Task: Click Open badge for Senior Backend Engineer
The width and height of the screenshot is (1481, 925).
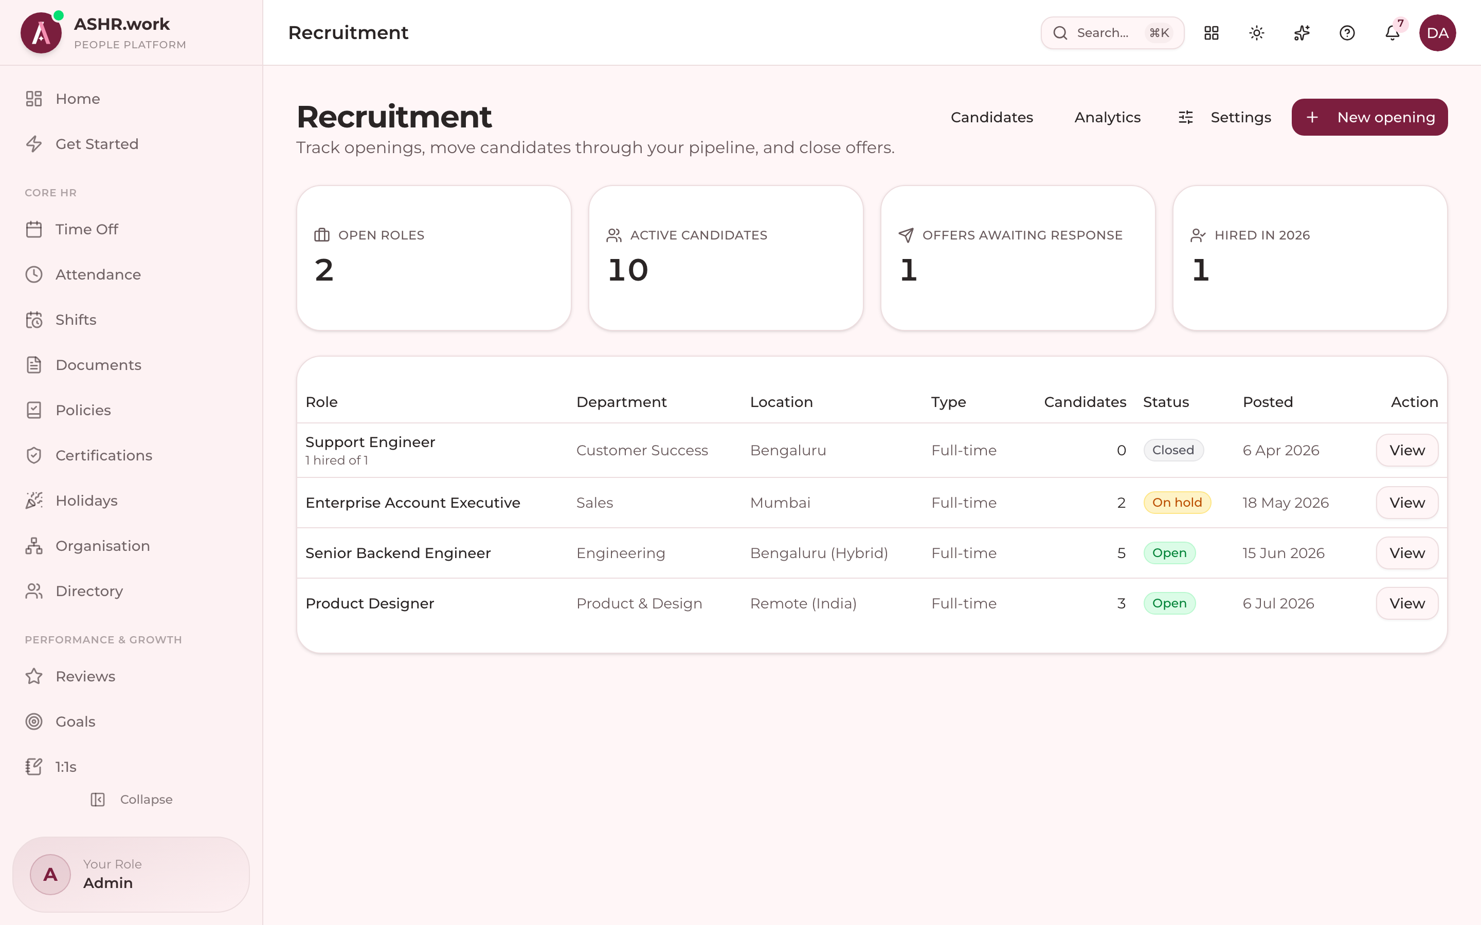Action: point(1169,553)
